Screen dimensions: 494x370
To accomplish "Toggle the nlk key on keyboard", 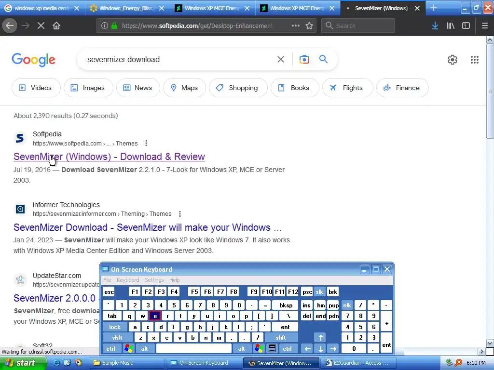I will point(347,305).
